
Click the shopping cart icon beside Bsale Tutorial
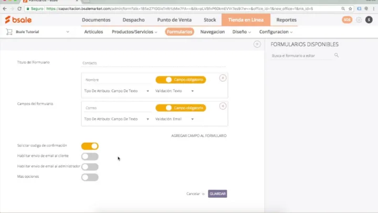(9, 32)
